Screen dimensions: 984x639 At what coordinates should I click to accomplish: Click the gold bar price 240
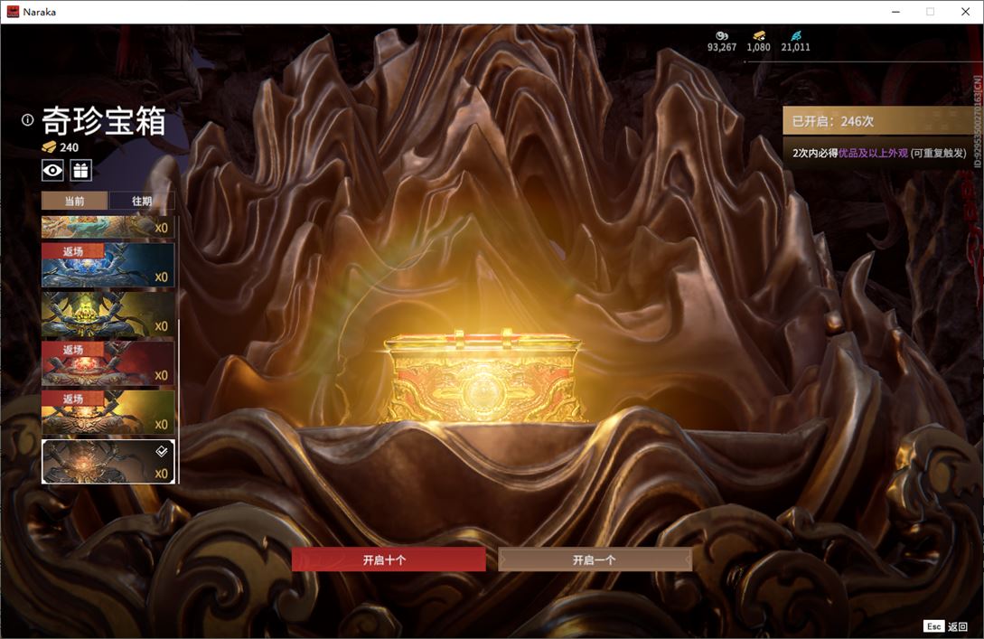click(61, 147)
